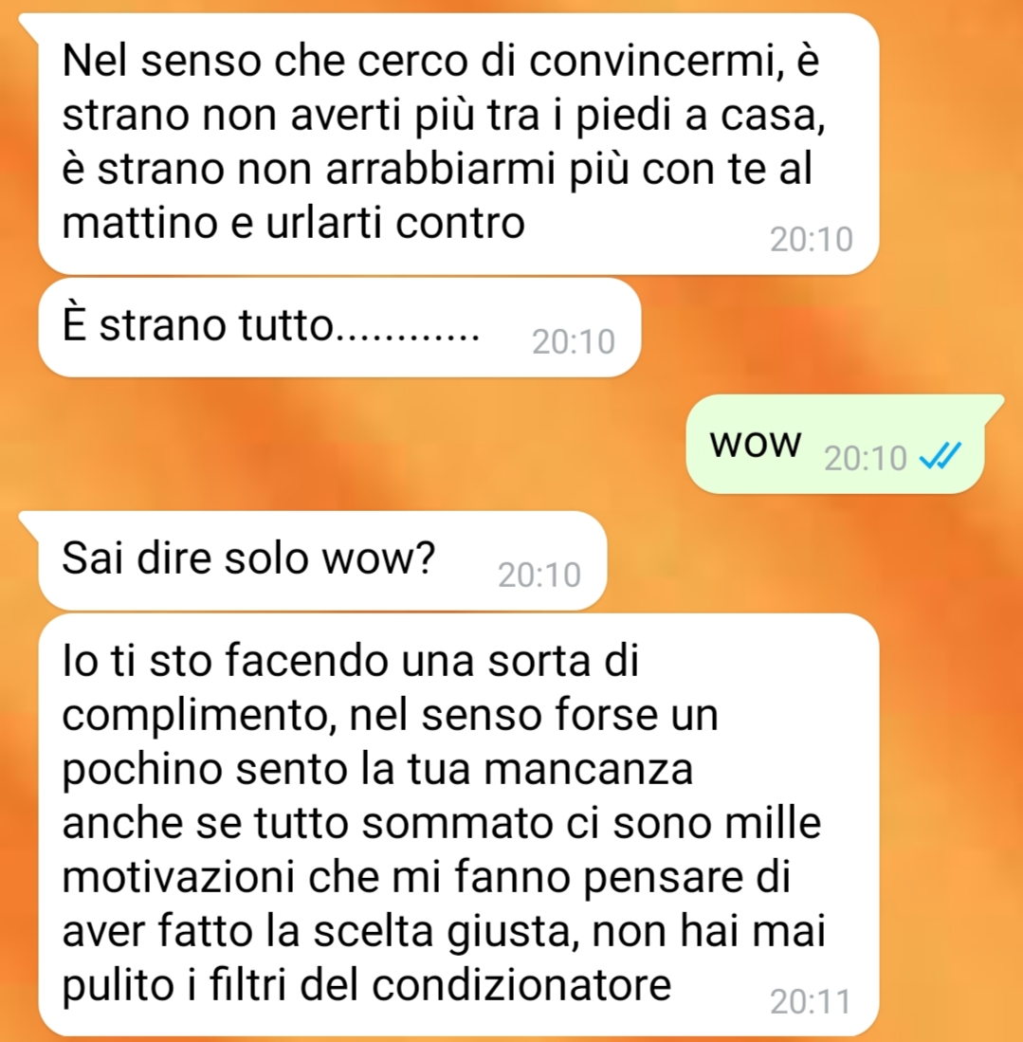Tap the 20:10 timestamp under "urlarti contro"
This screenshot has width=1023, height=1042.
[x=811, y=239]
